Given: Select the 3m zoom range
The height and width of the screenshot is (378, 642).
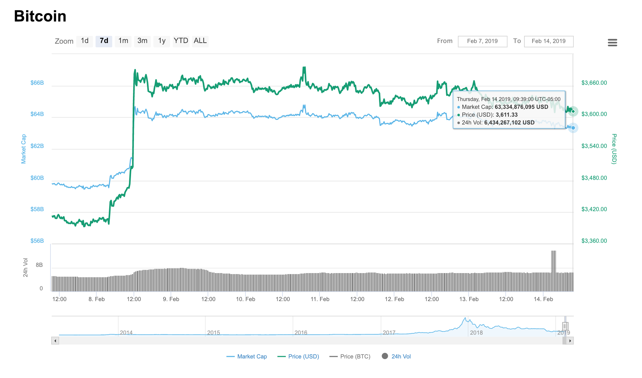Looking at the screenshot, I should (142, 41).
